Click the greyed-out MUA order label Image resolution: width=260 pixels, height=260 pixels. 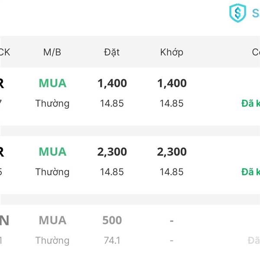(x=52, y=220)
